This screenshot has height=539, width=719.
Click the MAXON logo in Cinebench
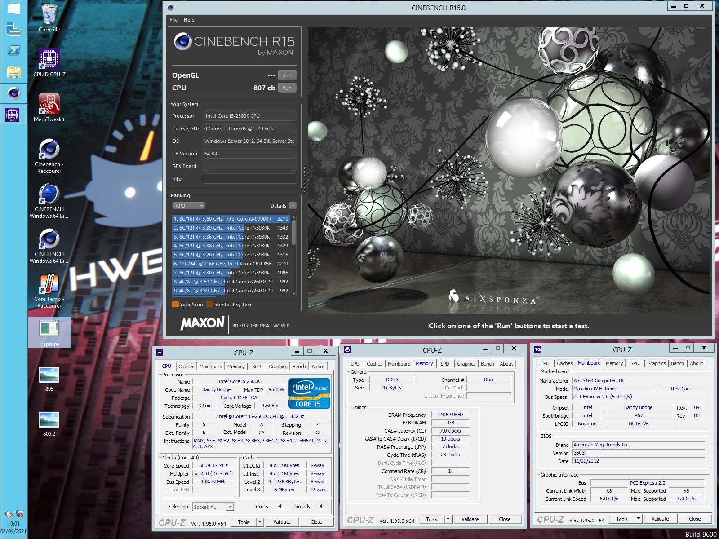(202, 323)
